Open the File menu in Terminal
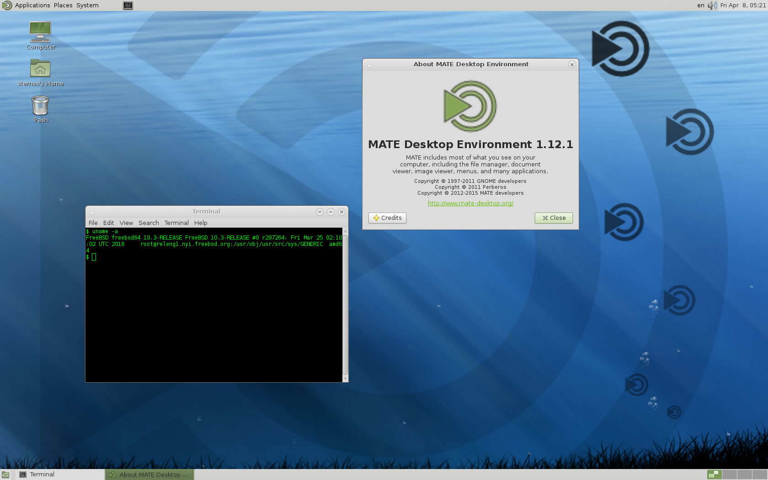This screenshot has height=480, width=768. [x=93, y=223]
